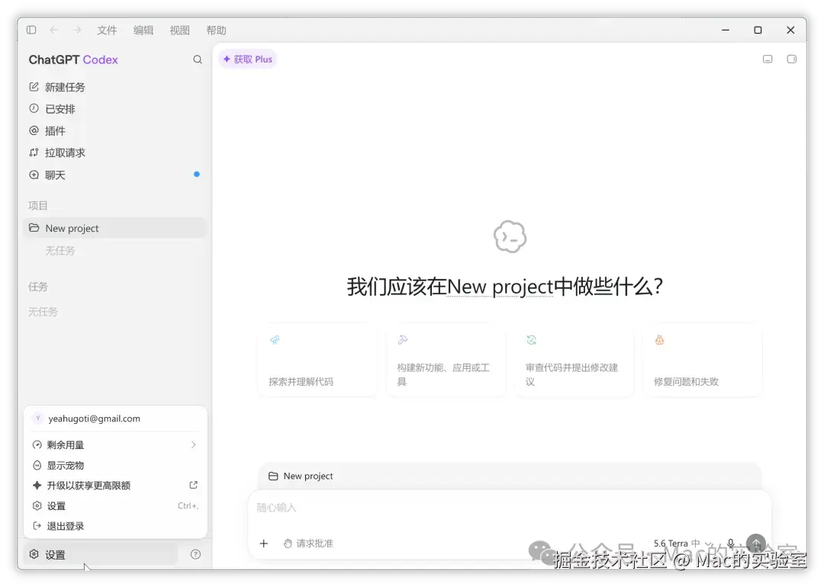Choose the 构建新功能、应用或工具 card
Image resolution: width=824 pixels, height=587 pixels.
click(446, 360)
